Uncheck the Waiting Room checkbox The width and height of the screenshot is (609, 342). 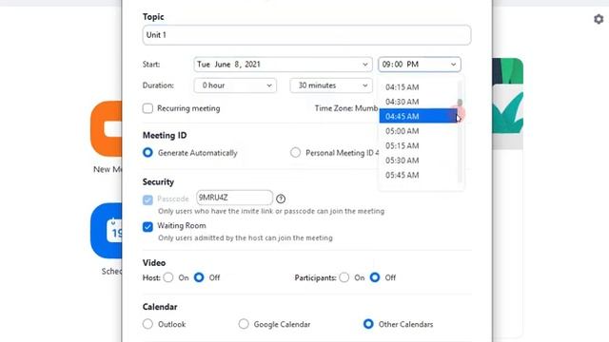[147, 226]
